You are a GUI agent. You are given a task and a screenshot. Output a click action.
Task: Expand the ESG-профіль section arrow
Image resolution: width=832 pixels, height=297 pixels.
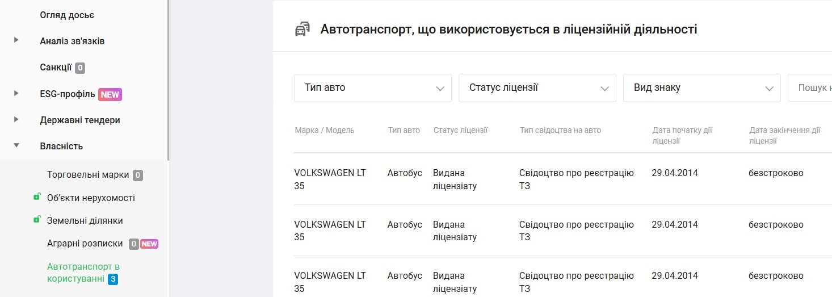16,93
